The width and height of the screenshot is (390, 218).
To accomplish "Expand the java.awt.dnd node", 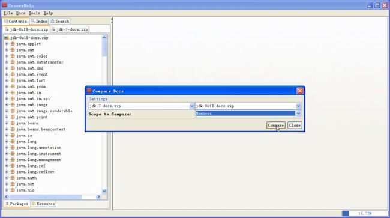I will pos(7,68).
